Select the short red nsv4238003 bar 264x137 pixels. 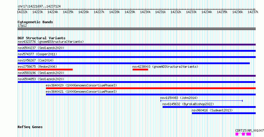tap(140, 70)
